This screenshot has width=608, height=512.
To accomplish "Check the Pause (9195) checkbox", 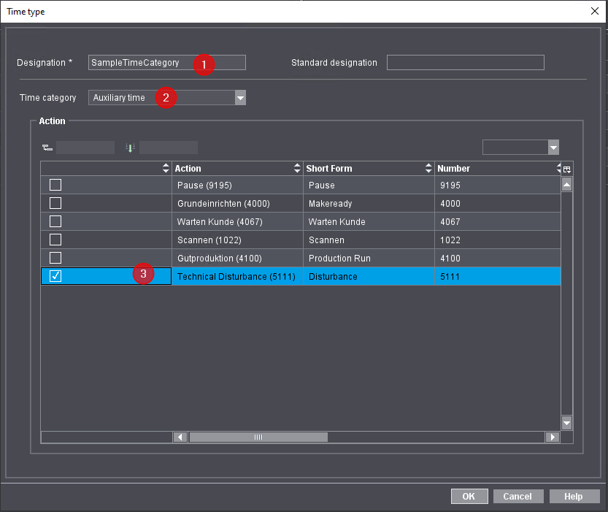I will click(55, 185).
